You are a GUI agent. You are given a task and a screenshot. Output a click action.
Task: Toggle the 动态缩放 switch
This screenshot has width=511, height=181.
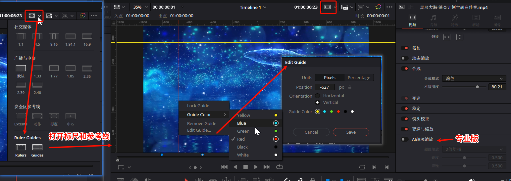(x=404, y=58)
